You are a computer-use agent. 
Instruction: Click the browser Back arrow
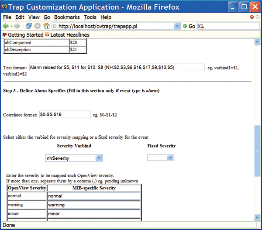(6, 26)
